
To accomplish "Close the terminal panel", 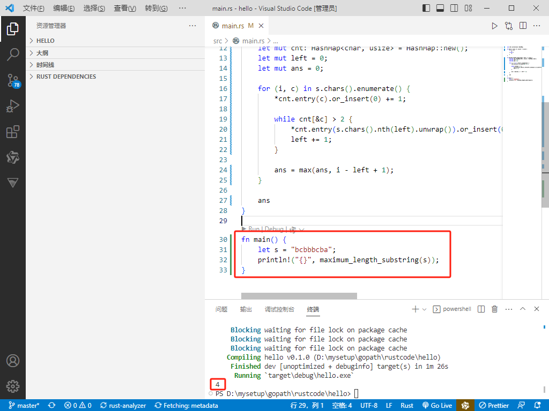I will [537, 309].
